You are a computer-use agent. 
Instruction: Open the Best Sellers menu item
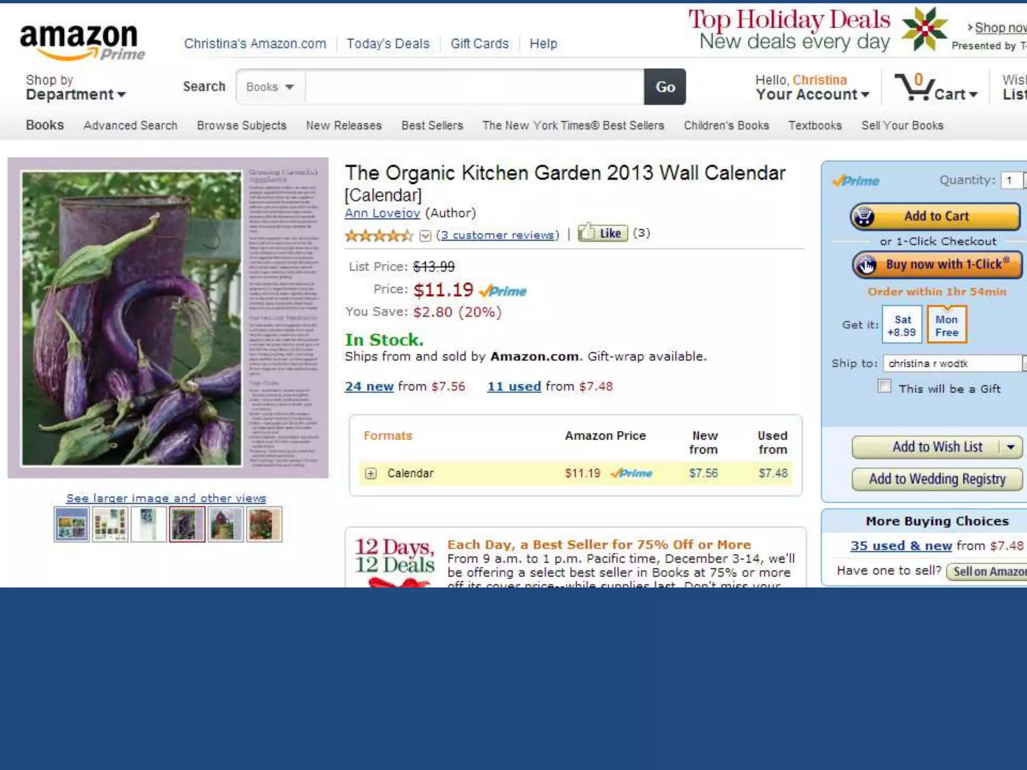coord(432,125)
